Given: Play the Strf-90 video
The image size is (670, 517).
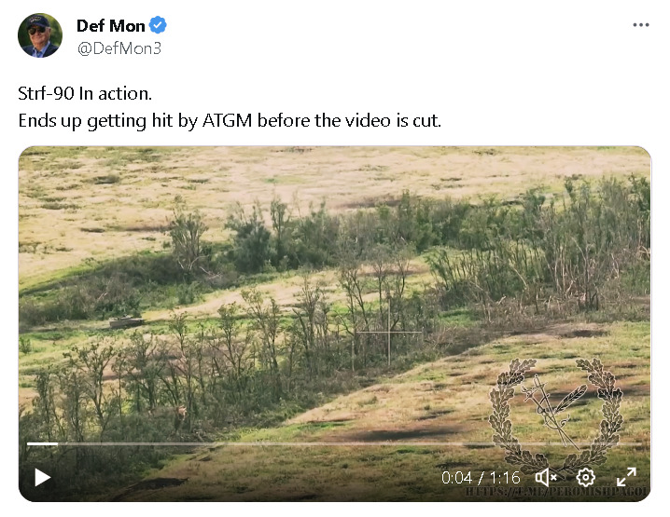Looking at the screenshot, I should click(x=42, y=477).
